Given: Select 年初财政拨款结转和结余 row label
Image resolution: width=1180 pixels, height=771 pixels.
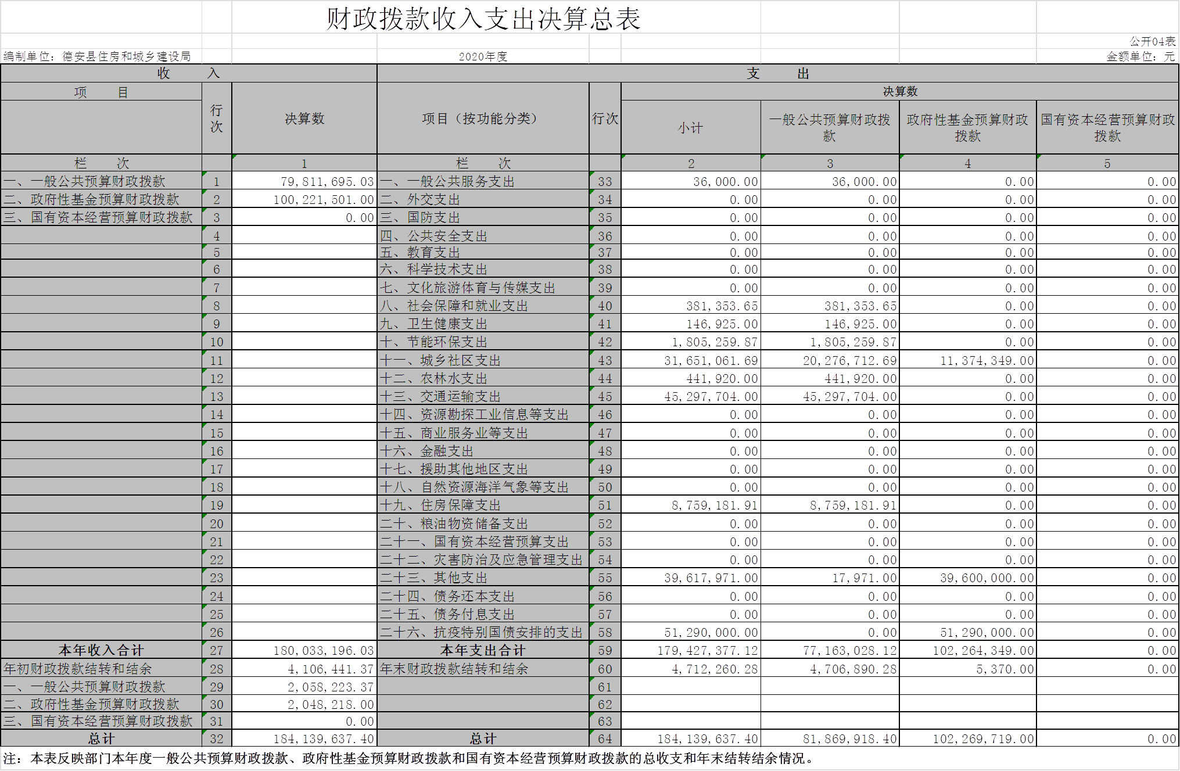Looking at the screenshot, I should pyautogui.click(x=78, y=669).
